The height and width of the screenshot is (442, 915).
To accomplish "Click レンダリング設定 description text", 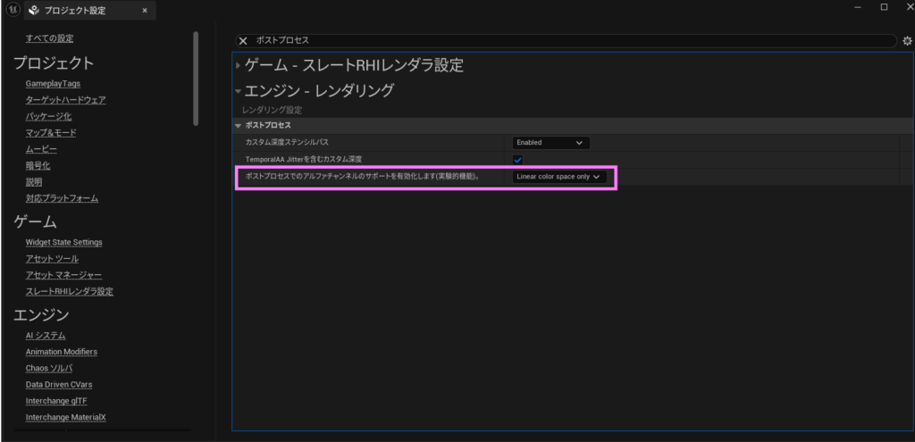I will point(272,110).
